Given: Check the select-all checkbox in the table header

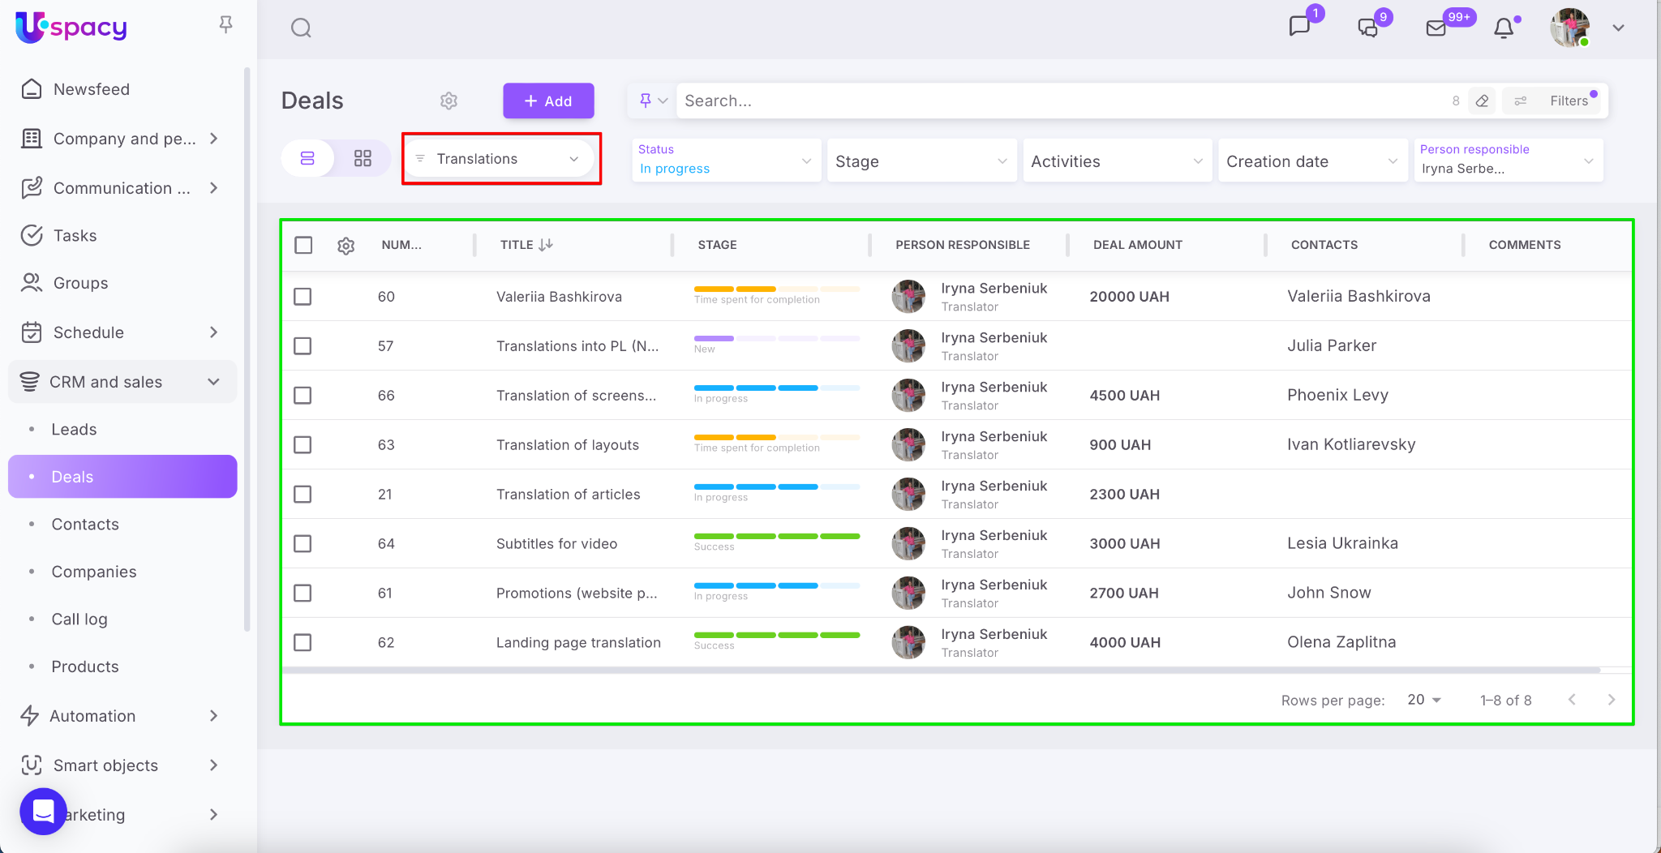Looking at the screenshot, I should (x=303, y=245).
